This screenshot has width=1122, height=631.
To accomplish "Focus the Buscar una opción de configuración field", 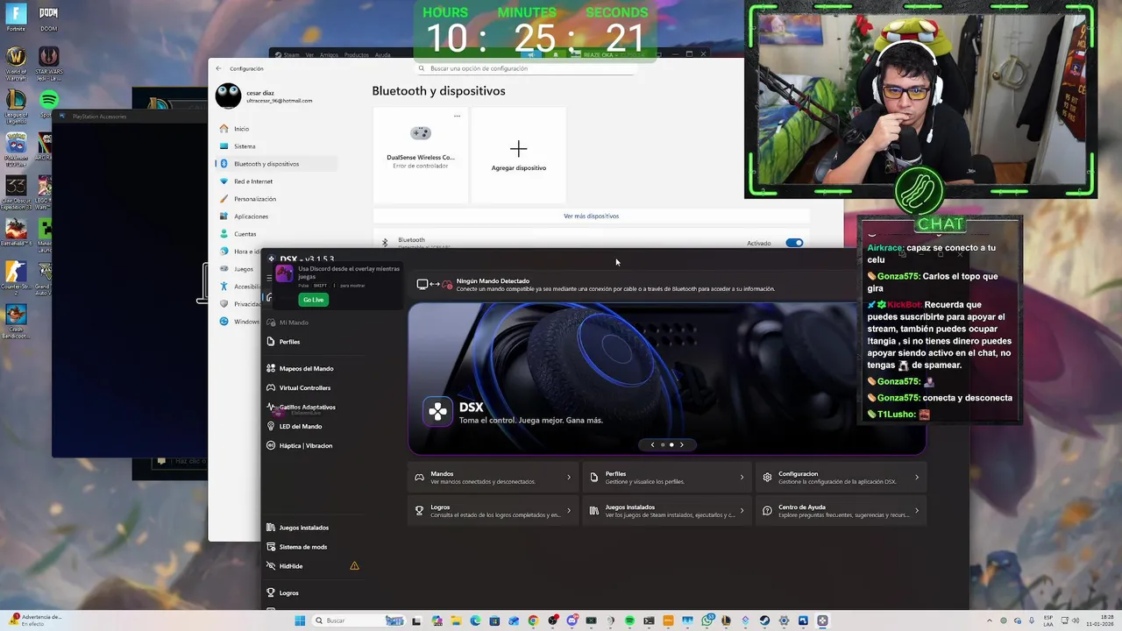I will 526,68.
